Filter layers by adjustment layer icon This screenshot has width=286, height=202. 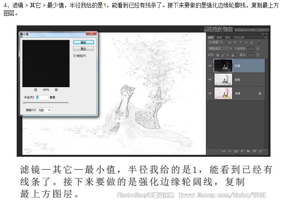coord(235,43)
